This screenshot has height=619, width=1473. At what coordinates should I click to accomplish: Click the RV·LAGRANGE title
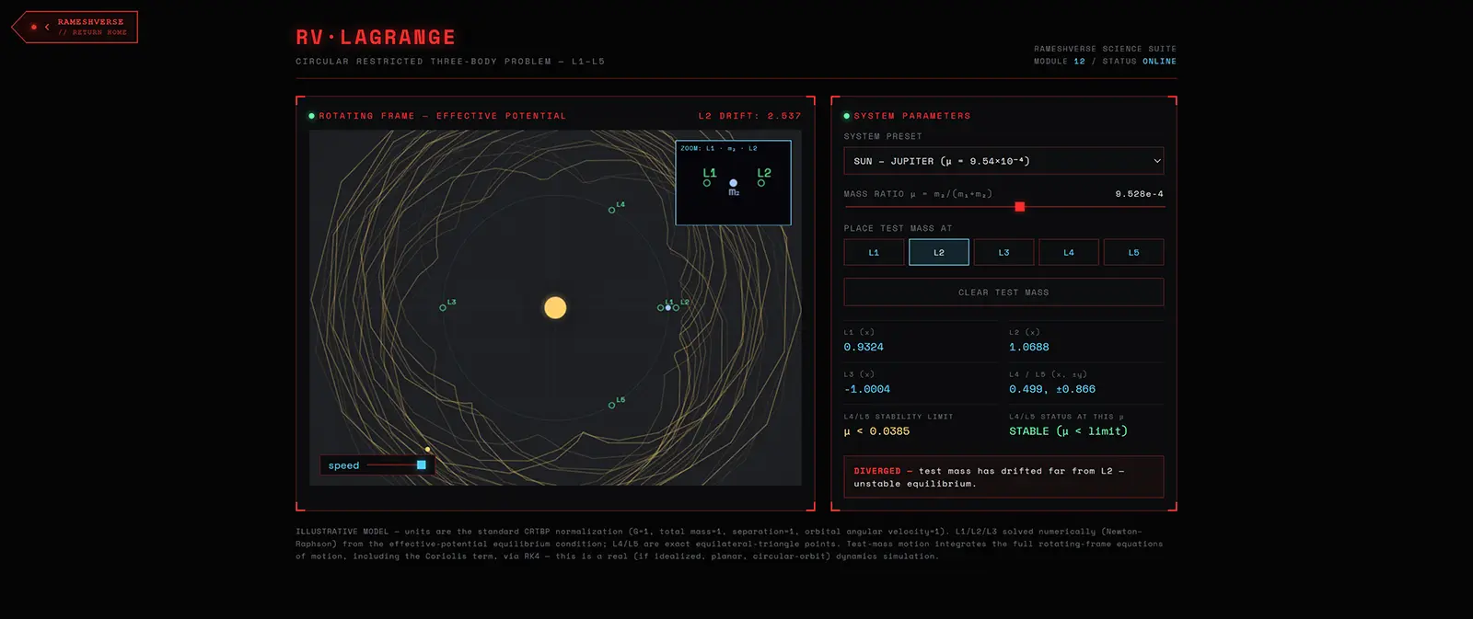pyautogui.click(x=376, y=38)
